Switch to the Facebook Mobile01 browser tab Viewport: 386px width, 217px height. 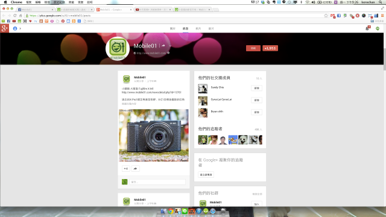[x=36, y=10]
